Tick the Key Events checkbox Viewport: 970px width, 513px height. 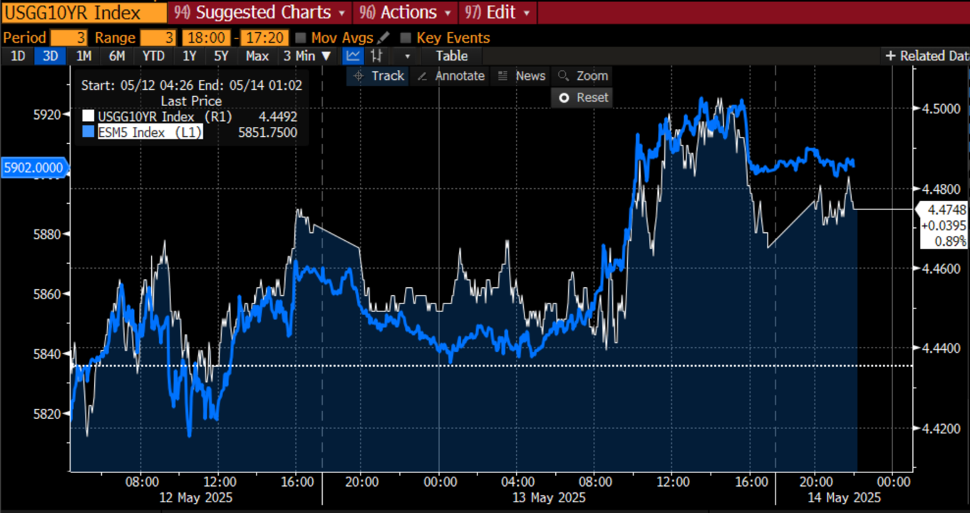tap(406, 38)
